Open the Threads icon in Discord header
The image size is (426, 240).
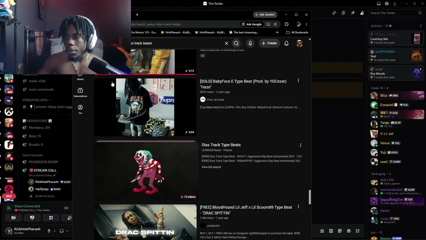(334, 13)
